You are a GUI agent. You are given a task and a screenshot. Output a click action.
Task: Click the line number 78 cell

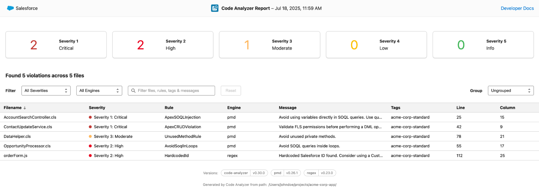click(459, 136)
